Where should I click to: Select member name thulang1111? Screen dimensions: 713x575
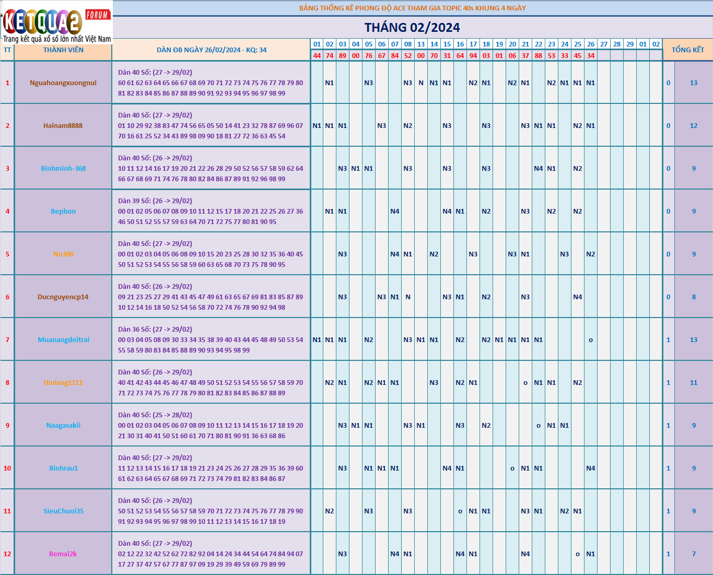tap(63, 382)
